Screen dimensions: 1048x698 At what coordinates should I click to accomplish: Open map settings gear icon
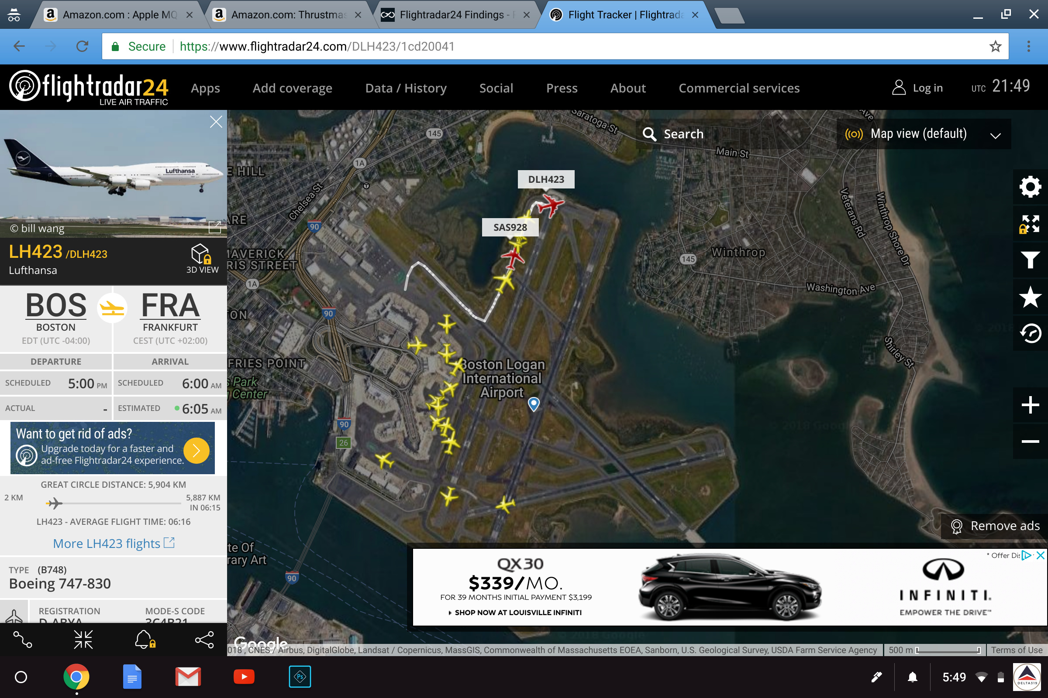(x=1030, y=187)
